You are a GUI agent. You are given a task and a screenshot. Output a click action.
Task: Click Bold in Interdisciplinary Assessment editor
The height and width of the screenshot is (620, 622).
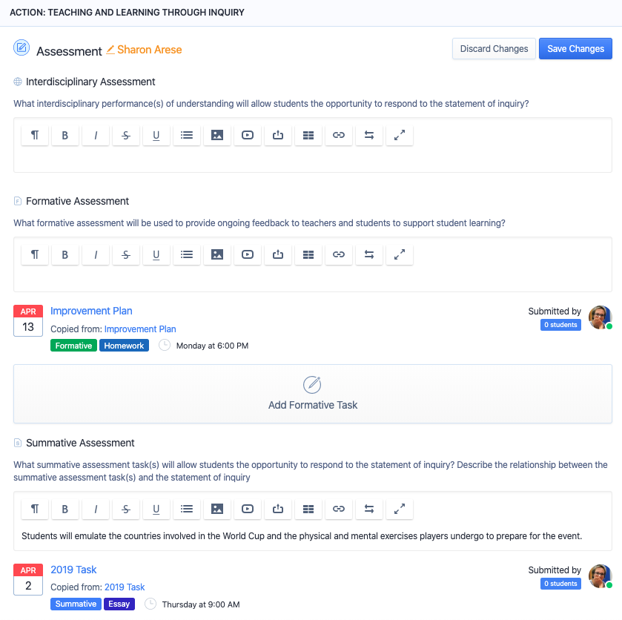click(x=65, y=135)
